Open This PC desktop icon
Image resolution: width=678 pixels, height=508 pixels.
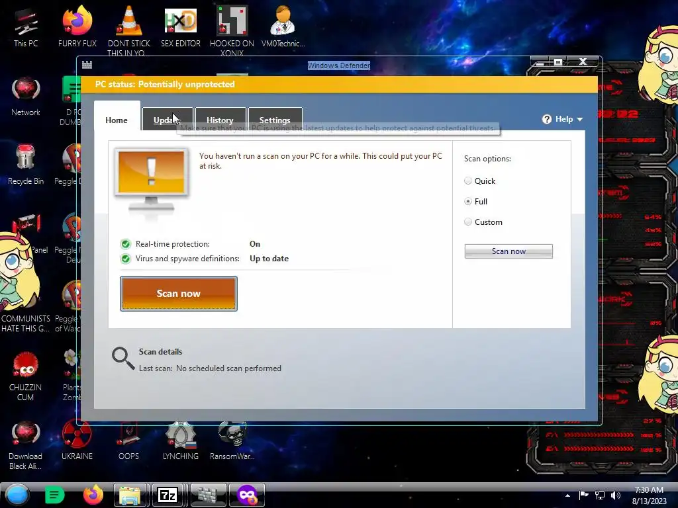tap(26, 26)
